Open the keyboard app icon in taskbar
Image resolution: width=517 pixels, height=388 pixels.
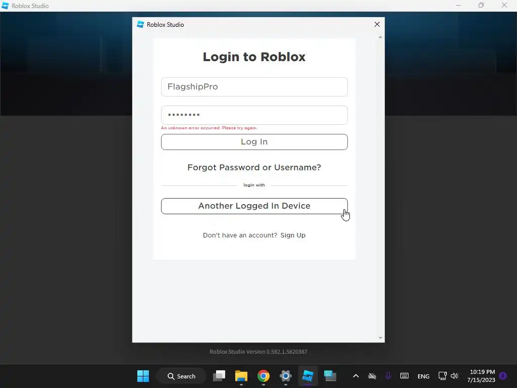coord(330,376)
